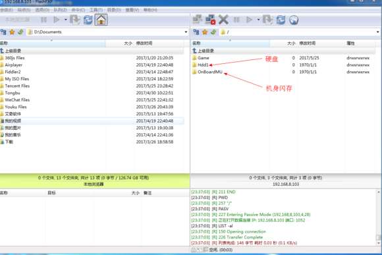Click the globe icon in remote toolbar
Screen dimensions: 382x255
[294, 20]
